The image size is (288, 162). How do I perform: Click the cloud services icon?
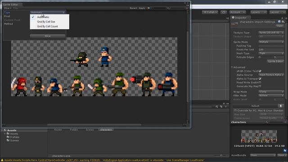(224, 12)
